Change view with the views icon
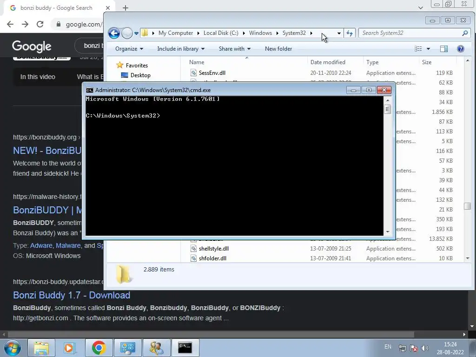The height and width of the screenshot is (357, 476). pos(418,48)
